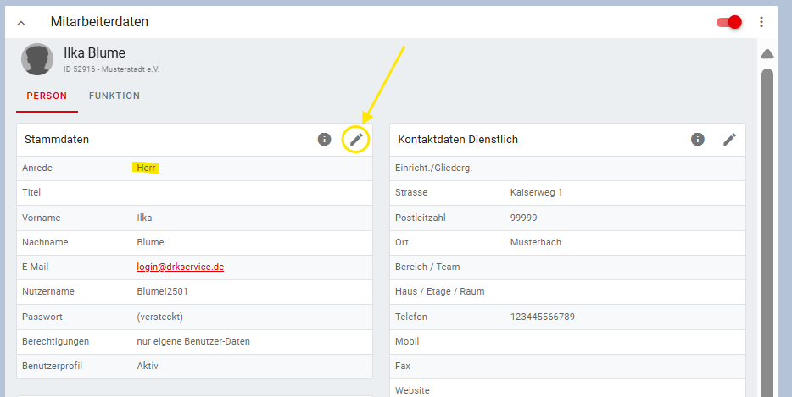Edit Kontaktdaten Dienstlich with the pencil icon
Screen dimensions: 792x397
pos(729,139)
